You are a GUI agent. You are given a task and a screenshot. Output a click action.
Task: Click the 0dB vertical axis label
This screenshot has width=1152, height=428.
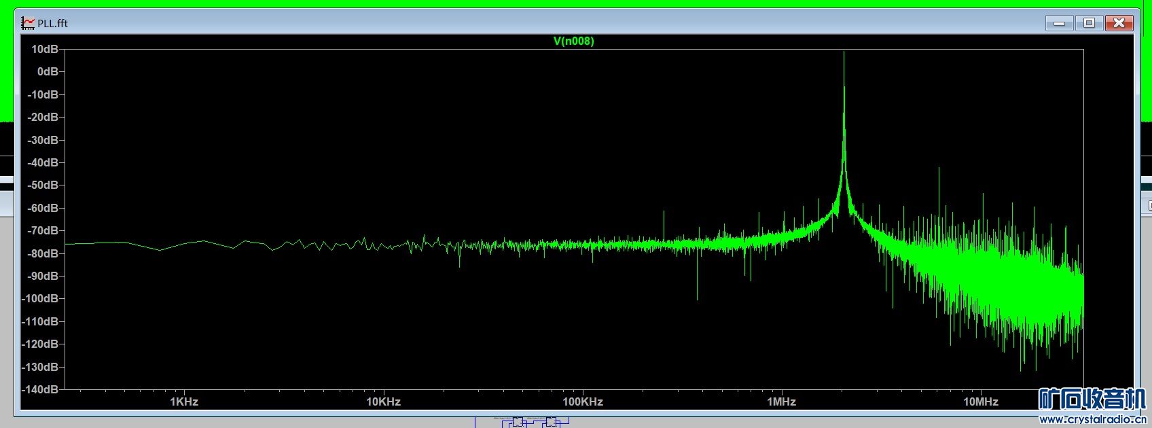48,71
